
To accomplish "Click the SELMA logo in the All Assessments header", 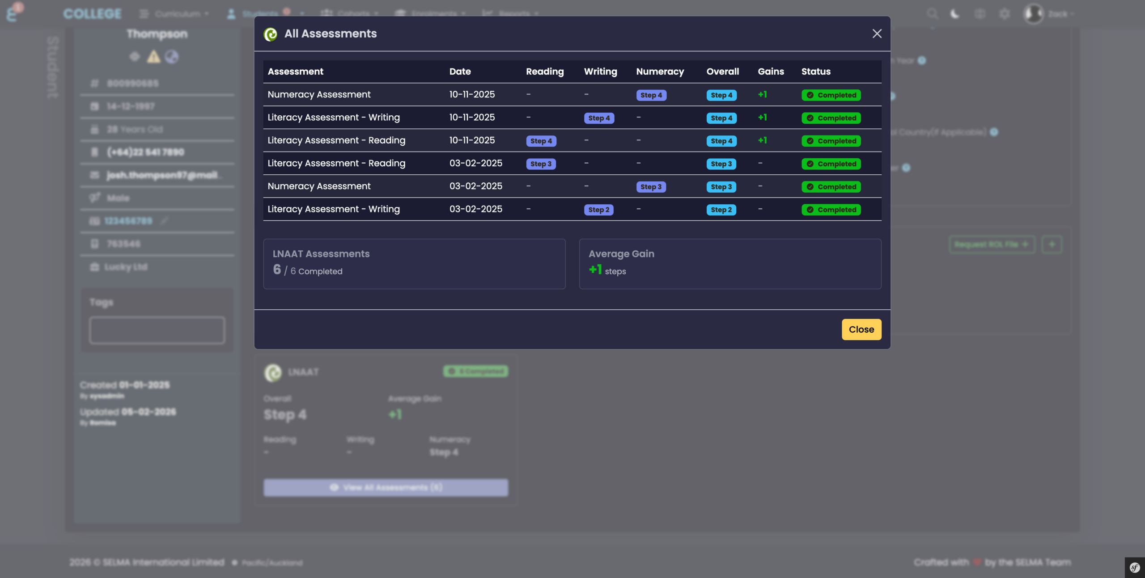I will (271, 34).
